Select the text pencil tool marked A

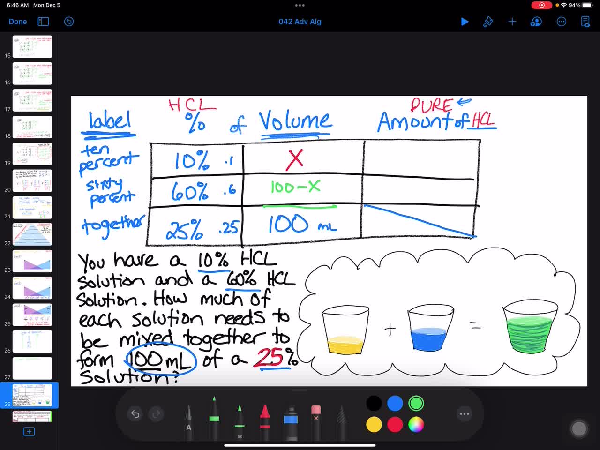coord(189,423)
